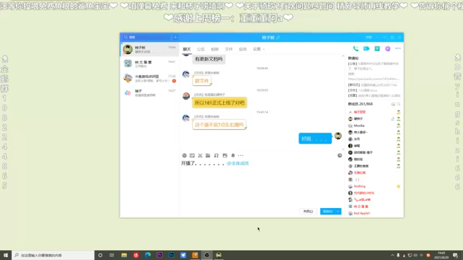The image size is (463, 260).
Task: Switch to the 公告 tab
Action: pos(201,49)
